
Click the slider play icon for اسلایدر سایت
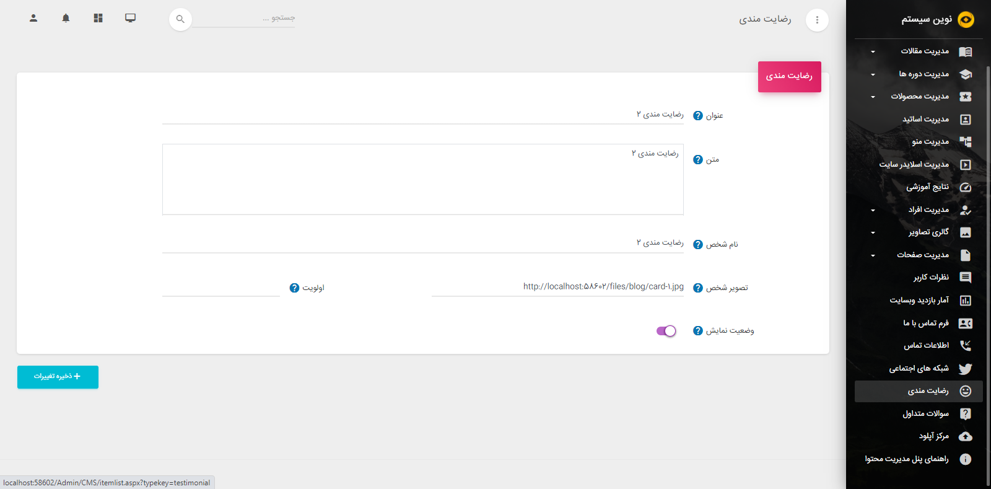(x=965, y=165)
